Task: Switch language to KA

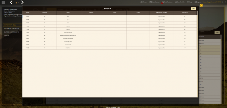Action: (x=222, y=2)
